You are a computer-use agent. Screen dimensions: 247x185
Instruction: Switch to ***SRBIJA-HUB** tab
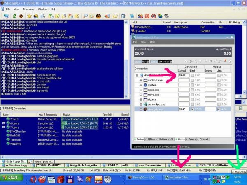[x=48, y=166]
